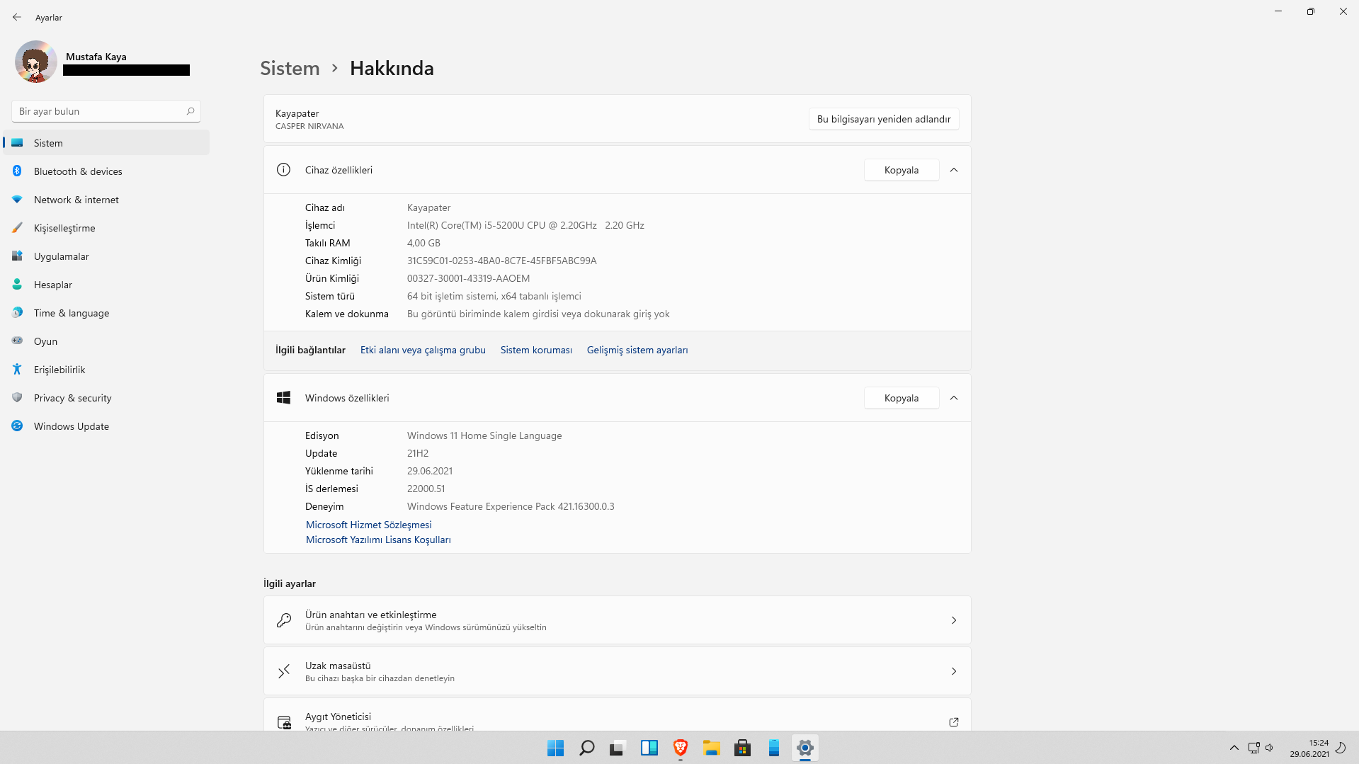Open the Uzak masaüstü row chevron
1359x764 pixels.
pos(954,671)
